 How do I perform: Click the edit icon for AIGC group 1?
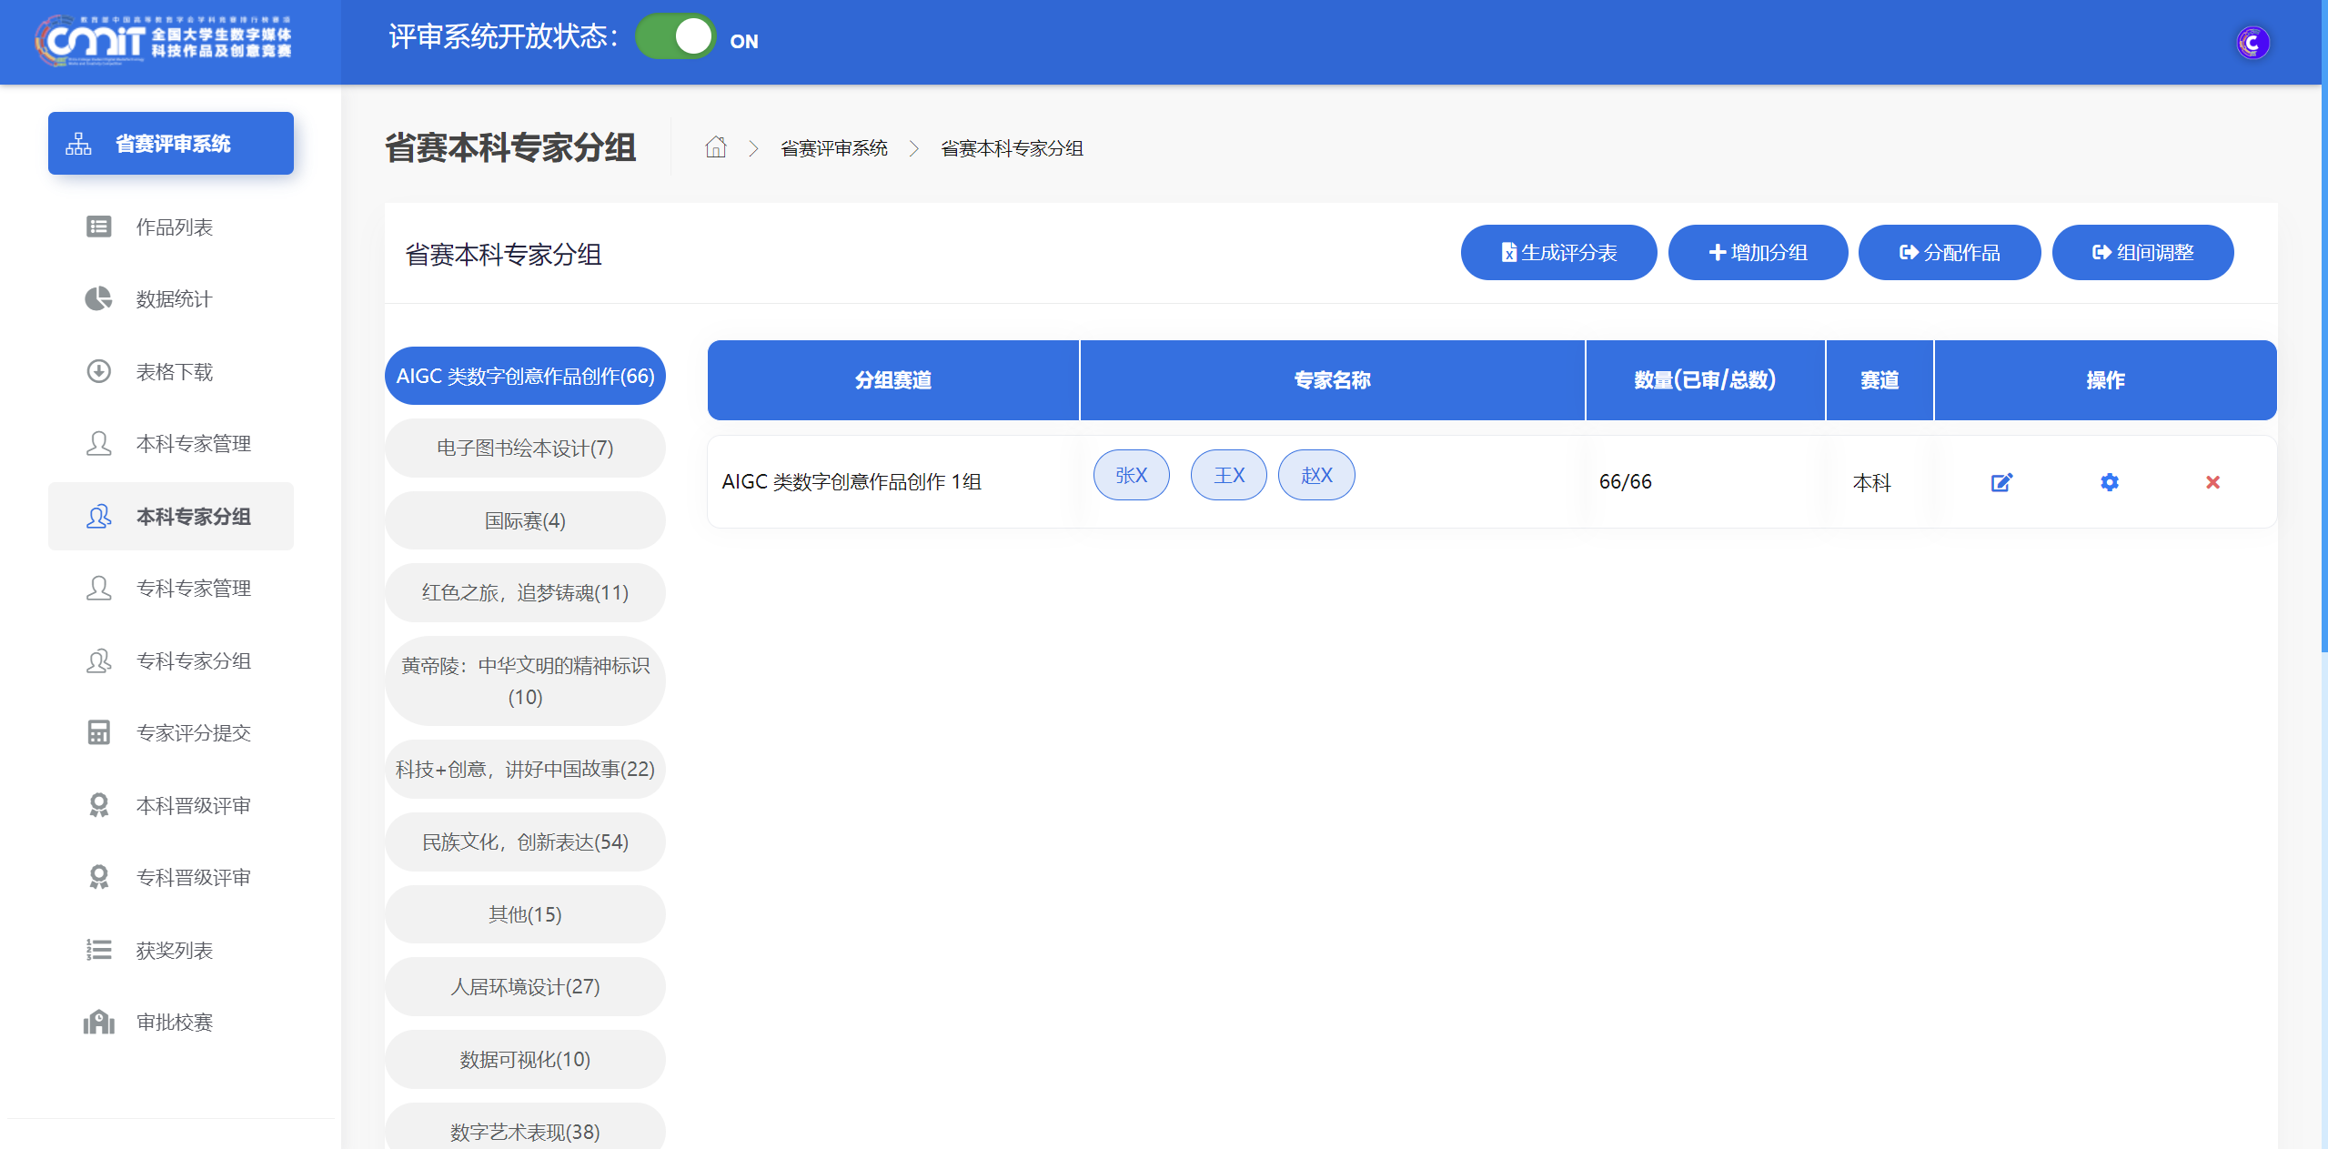click(x=2001, y=482)
